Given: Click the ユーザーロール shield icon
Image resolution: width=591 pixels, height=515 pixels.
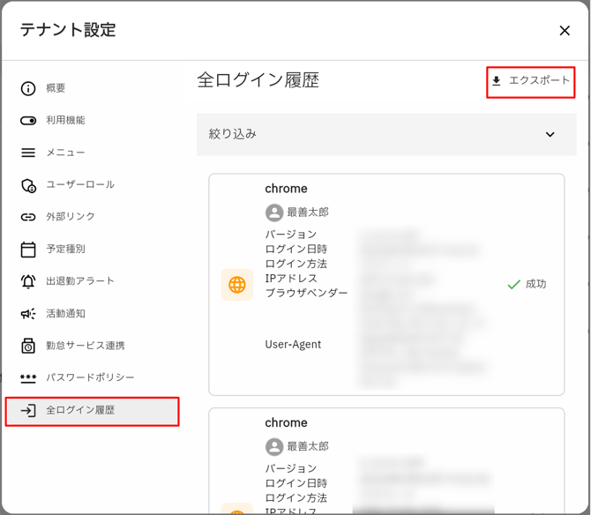Looking at the screenshot, I should 28,185.
